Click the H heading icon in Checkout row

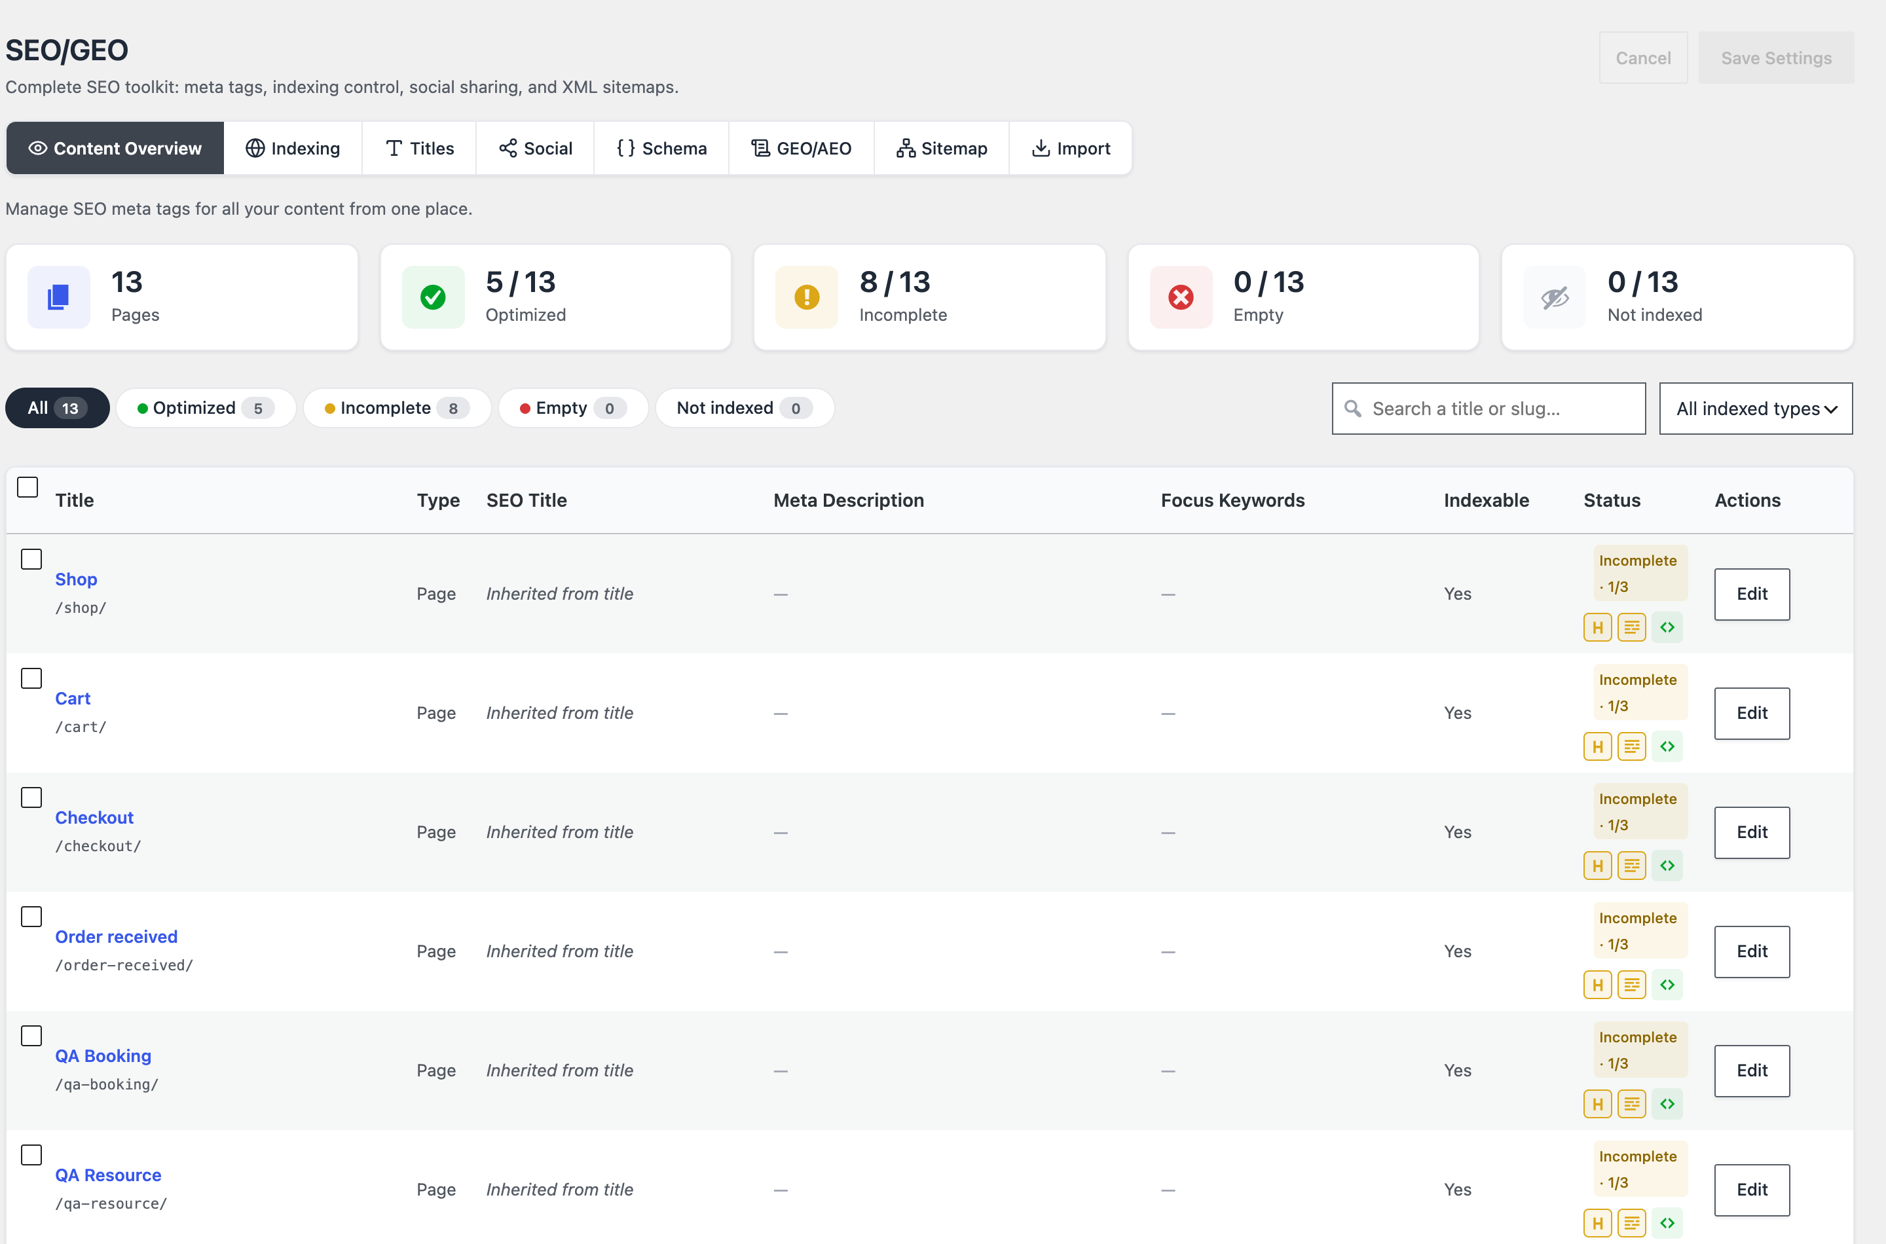tap(1597, 866)
